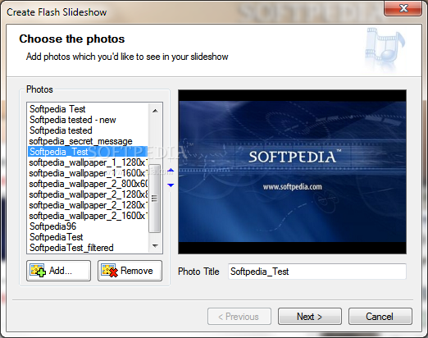Choose the 'Softpedia tested' list entry
The height and width of the screenshot is (338, 428).
[x=88, y=130]
